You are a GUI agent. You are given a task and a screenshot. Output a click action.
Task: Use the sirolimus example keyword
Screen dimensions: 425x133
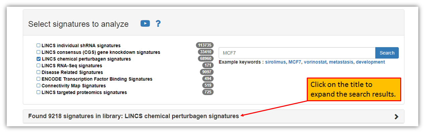tap(276, 62)
